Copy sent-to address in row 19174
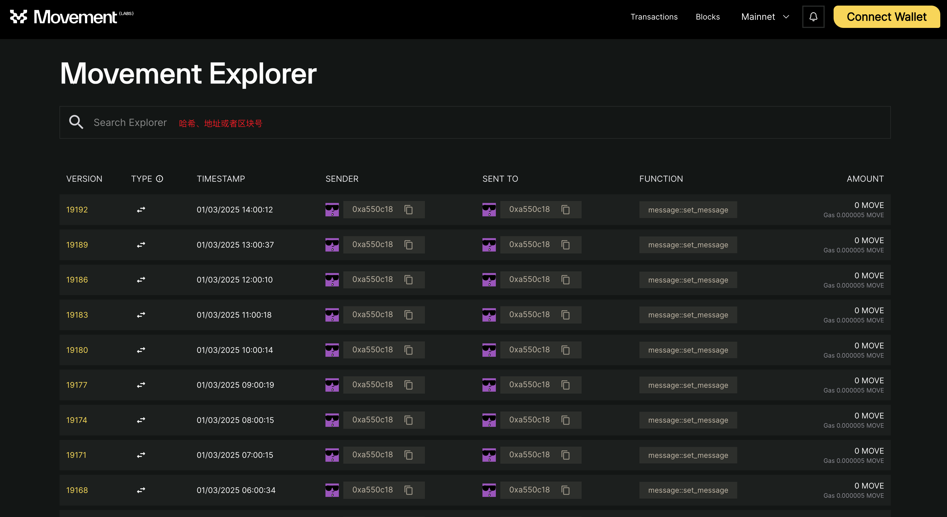The image size is (947, 517). click(565, 420)
